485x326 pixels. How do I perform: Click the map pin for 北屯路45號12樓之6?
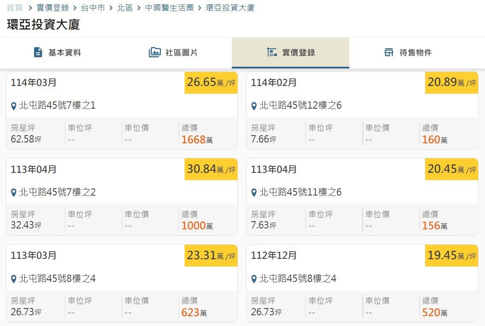(x=254, y=106)
